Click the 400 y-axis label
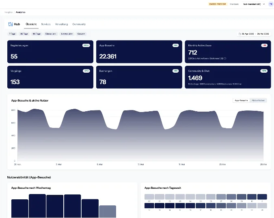 [x=13, y=136]
